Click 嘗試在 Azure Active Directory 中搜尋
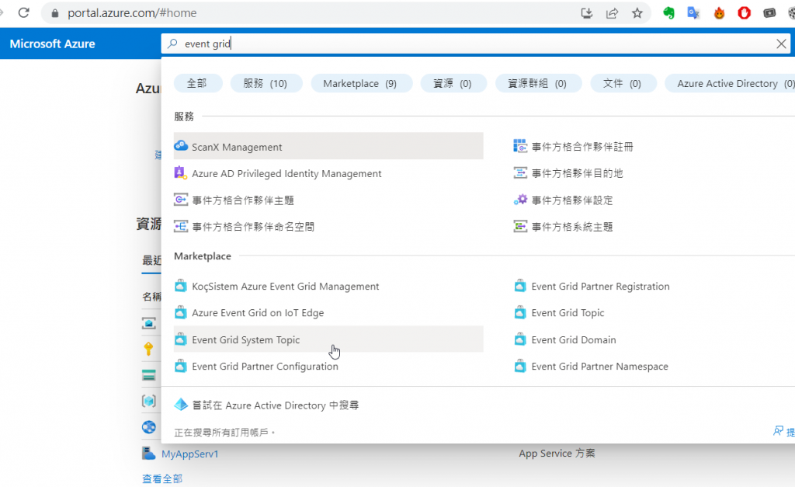The width and height of the screenshot is (795, 487). click(276, 405)
